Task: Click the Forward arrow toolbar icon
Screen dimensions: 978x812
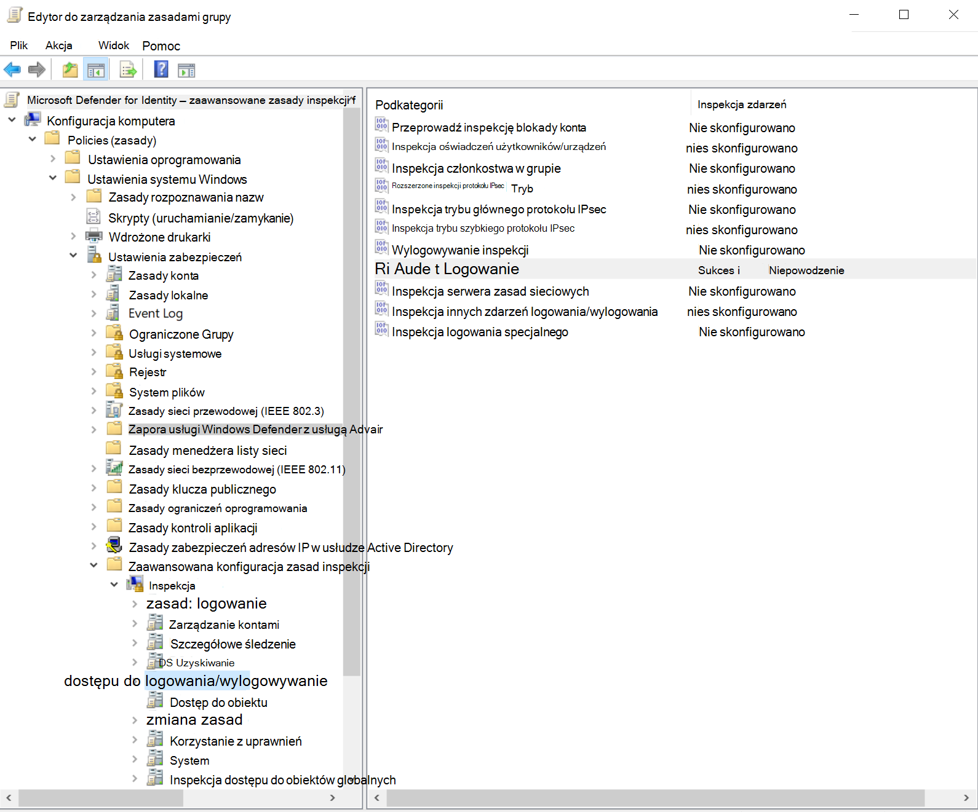Action: tap(37, 70)
